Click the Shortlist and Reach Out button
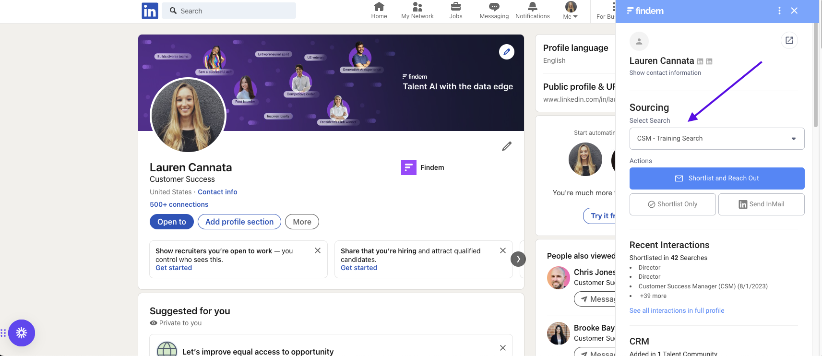822x356 pixels. click(717, 178)
